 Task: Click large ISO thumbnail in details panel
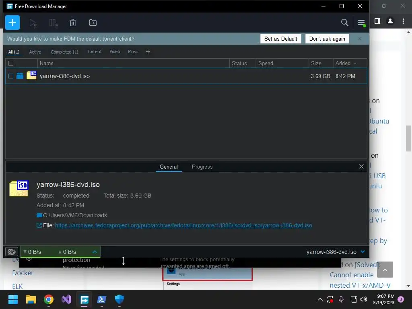pyautogui.click(x=19, y=188)
